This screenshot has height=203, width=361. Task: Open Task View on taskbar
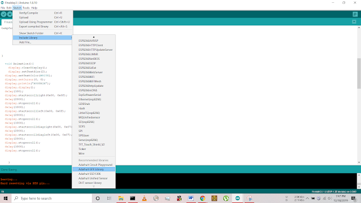pos(109,198)
